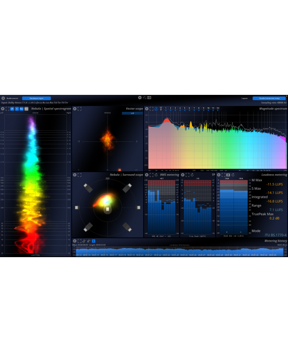This screenshot has height=352, width=288.
Task: Click the IO routing icon in top bar
Action: click(x=149, y=98)
